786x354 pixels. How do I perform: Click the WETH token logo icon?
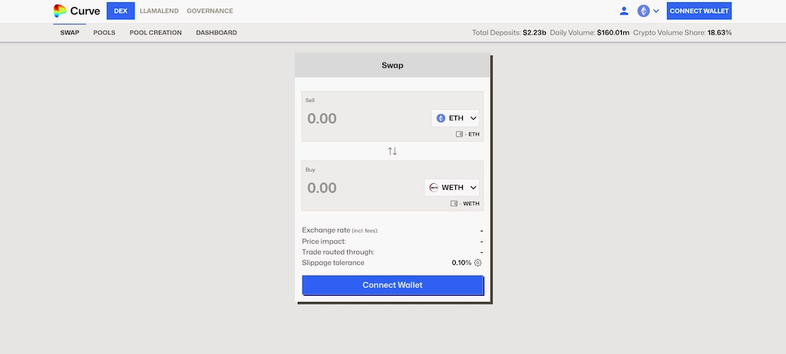click(434, 188)
